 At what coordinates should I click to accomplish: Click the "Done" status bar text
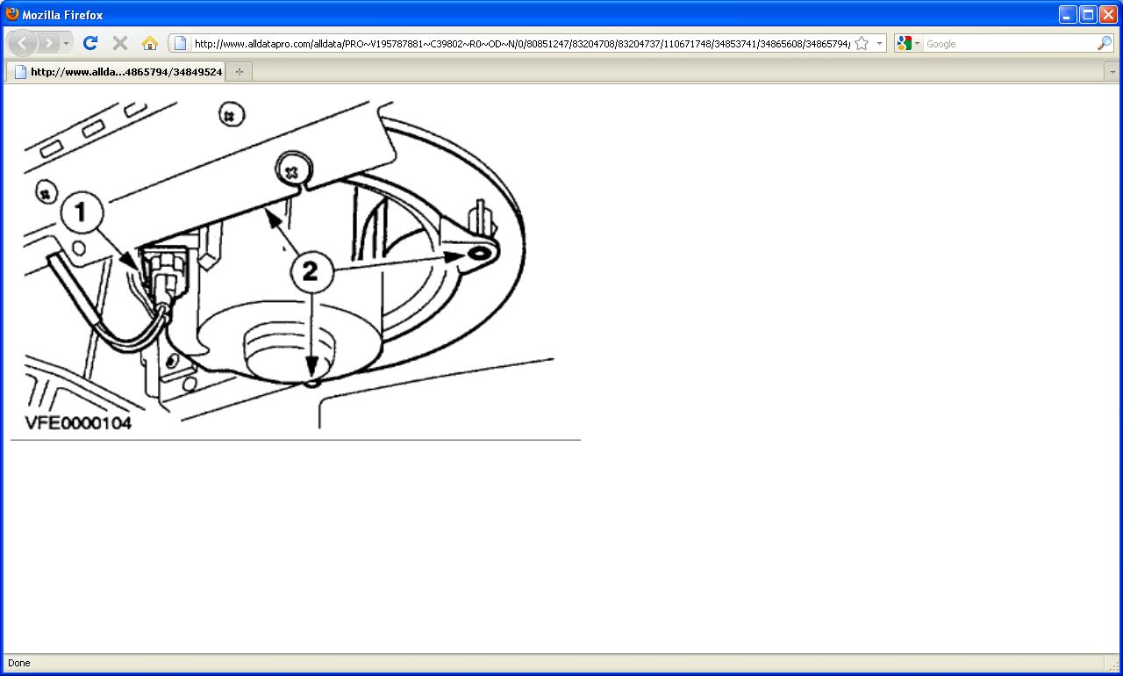[x=18, y=664]
